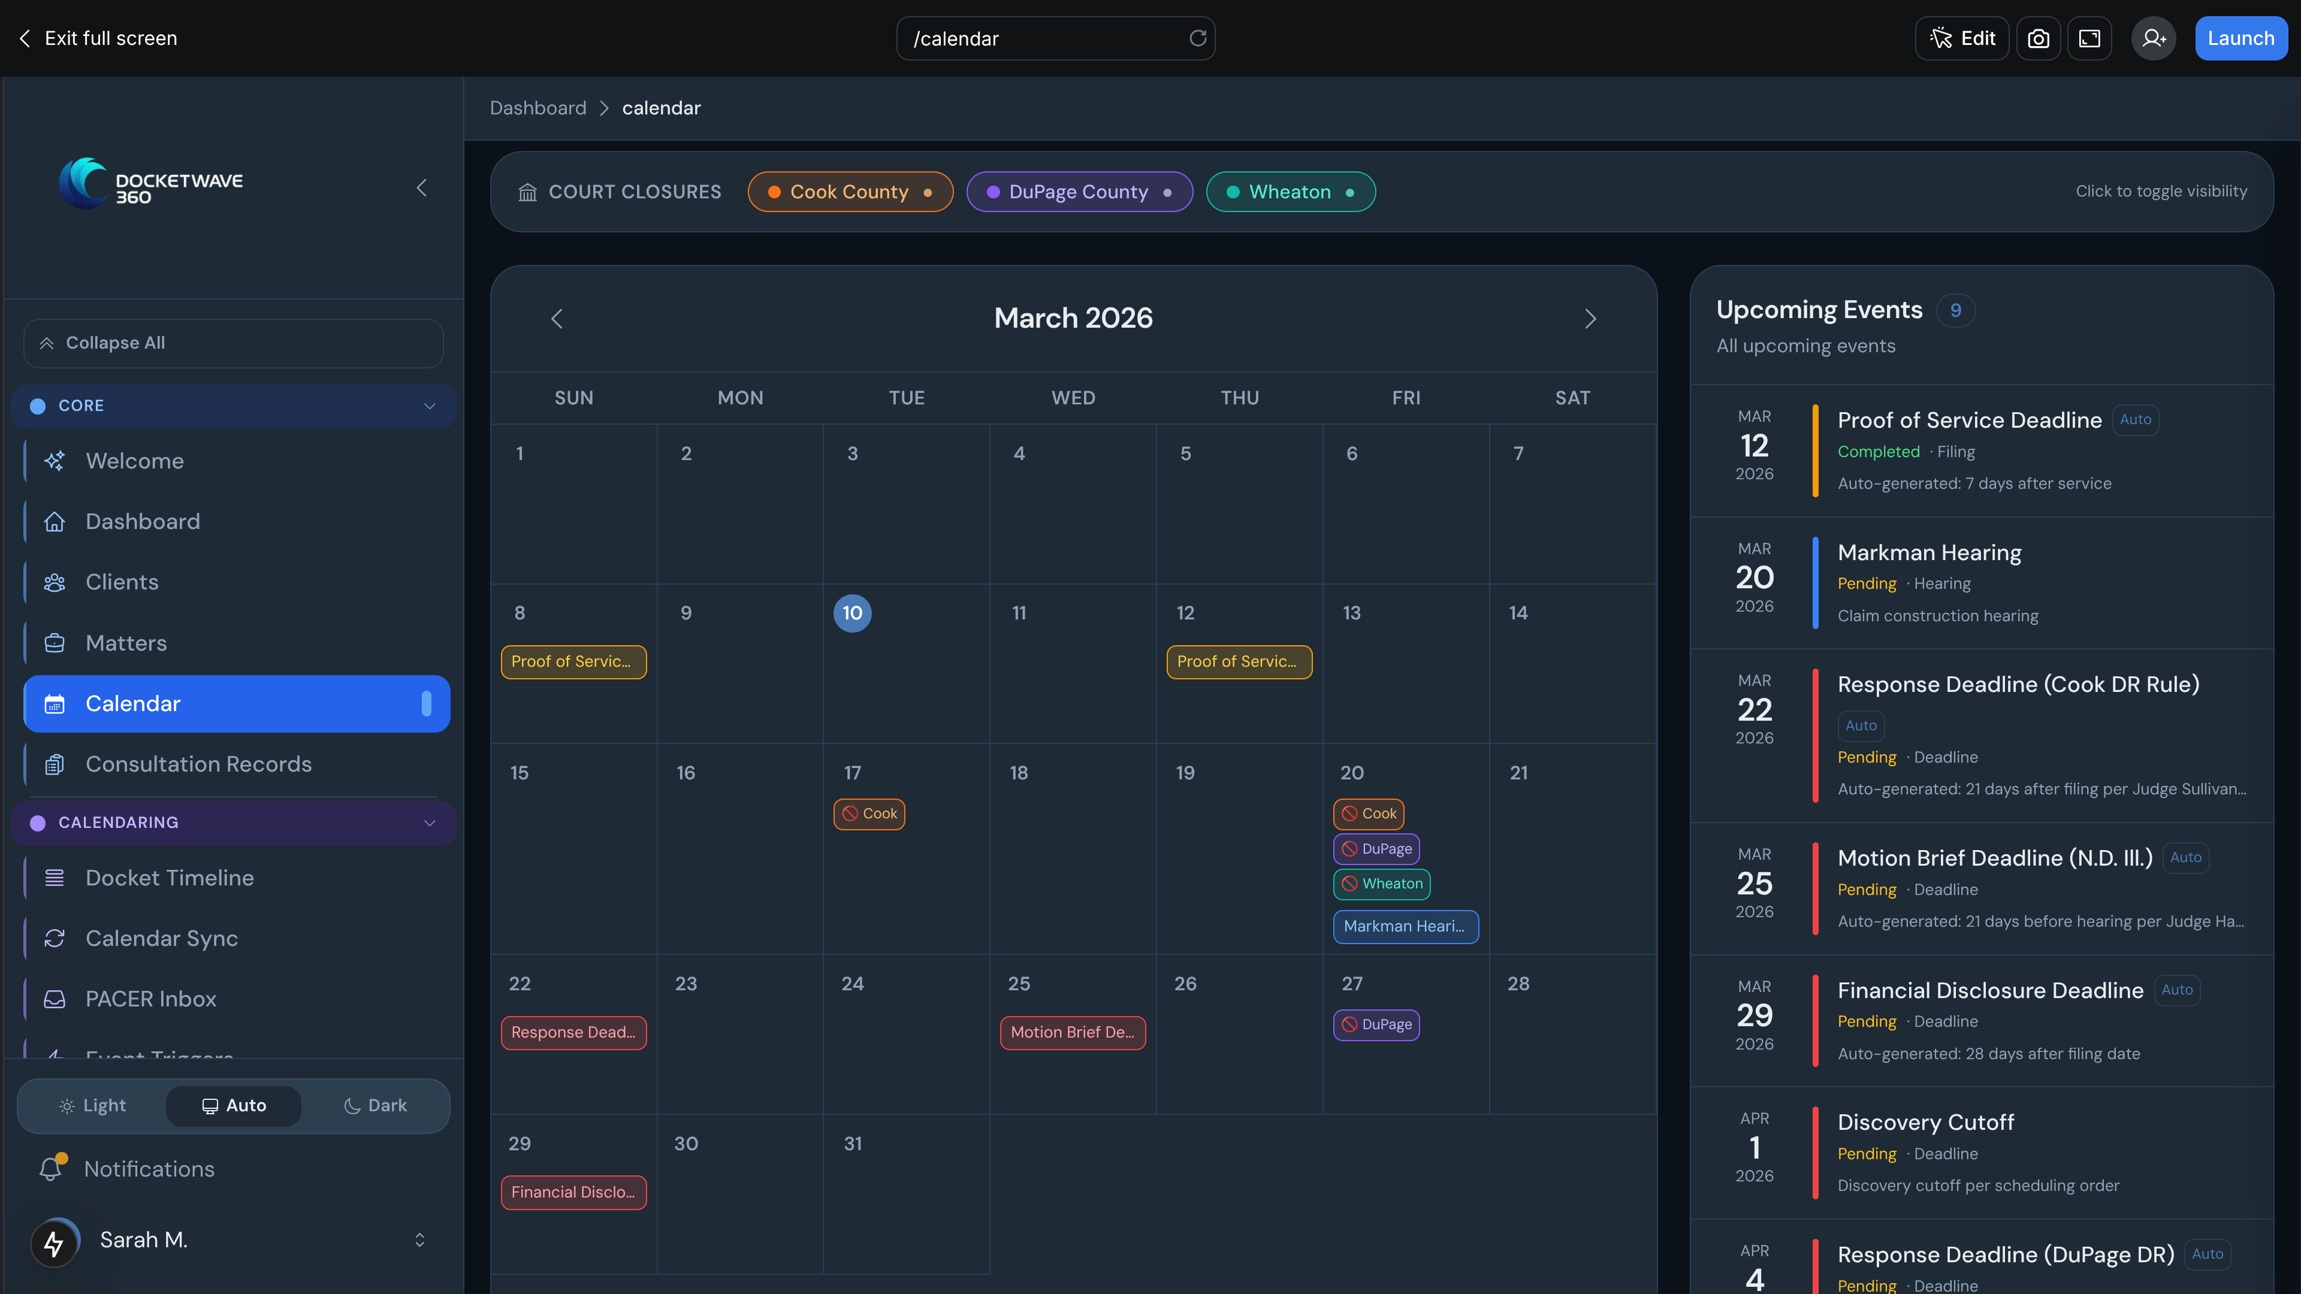Click the Consultation Records clipboard icon
The height and width of the screenshot is (1294, 2301).
coord(55,764)
